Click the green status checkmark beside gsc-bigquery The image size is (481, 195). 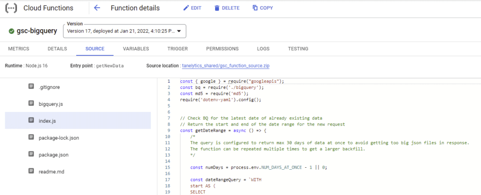coord(12,31)
